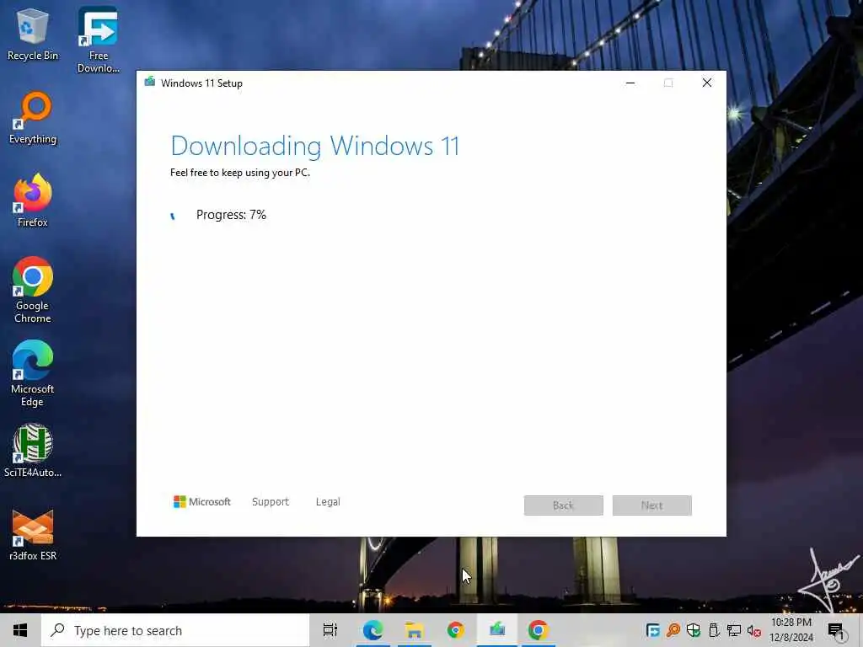Click the taskbar search box
This screenshot has width=863, height=647.
[175, 630]
